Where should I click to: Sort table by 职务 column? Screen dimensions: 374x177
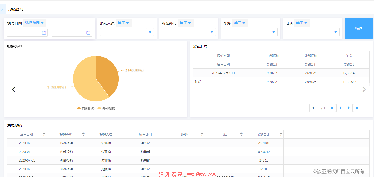pos(202,134)
